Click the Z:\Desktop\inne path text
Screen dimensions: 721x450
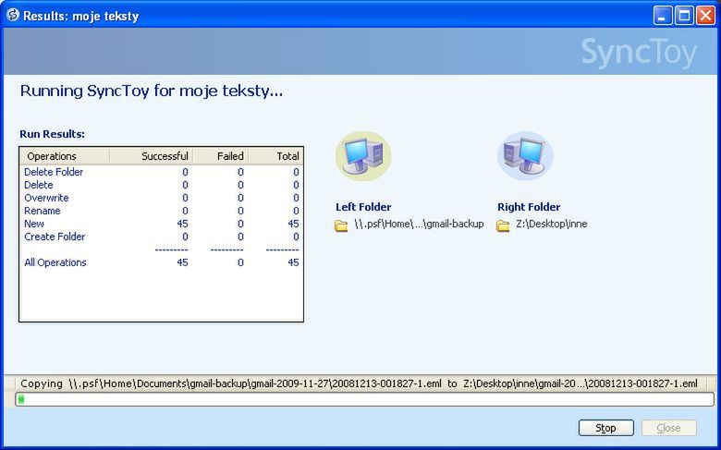(551, 224)
